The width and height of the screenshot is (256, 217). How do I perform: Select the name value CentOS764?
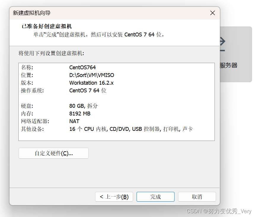[82, 67]
